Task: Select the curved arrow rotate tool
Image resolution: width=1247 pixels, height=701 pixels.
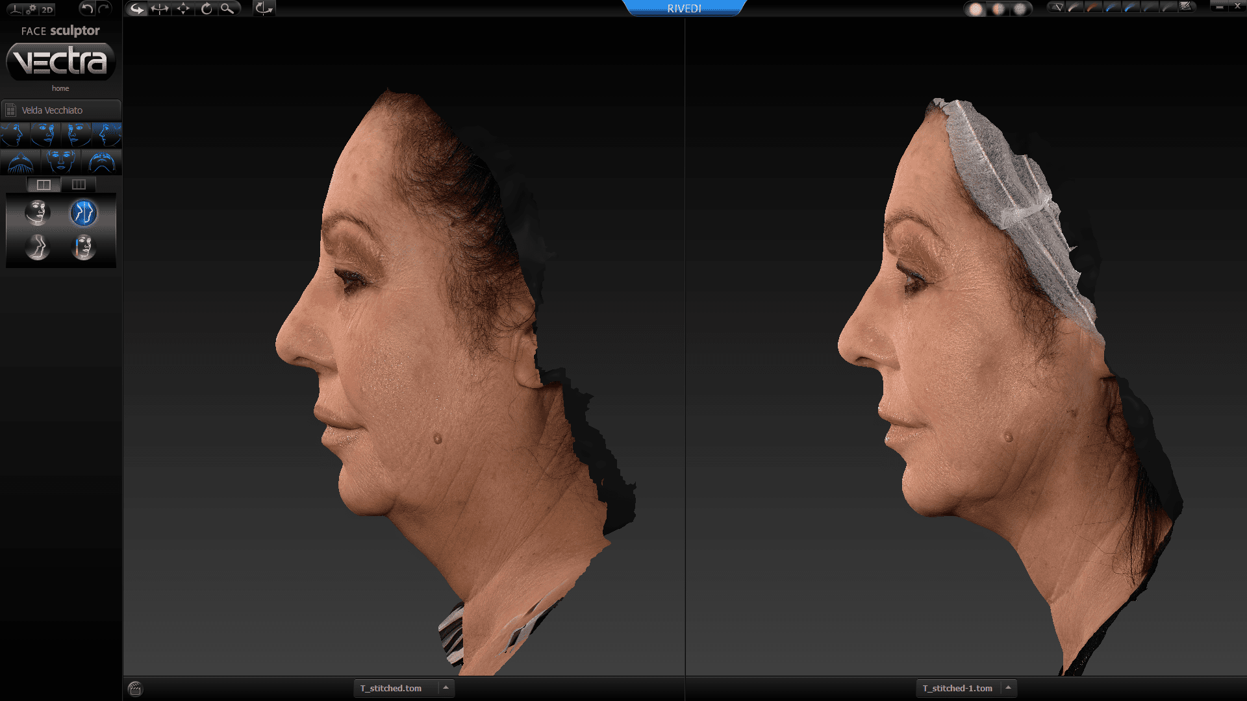Action: pos(137,8)
